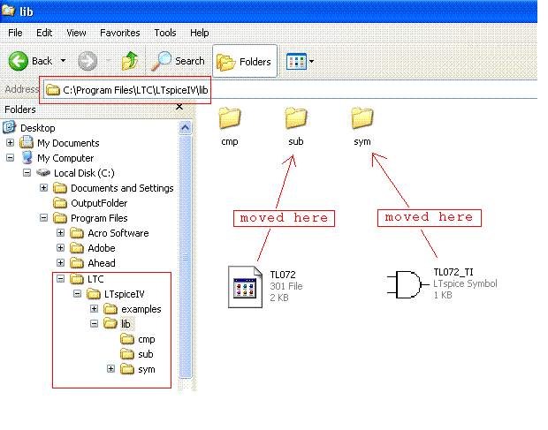Open the Views dropdown arrow
548x430 pixels.
(x=311, y=62)
